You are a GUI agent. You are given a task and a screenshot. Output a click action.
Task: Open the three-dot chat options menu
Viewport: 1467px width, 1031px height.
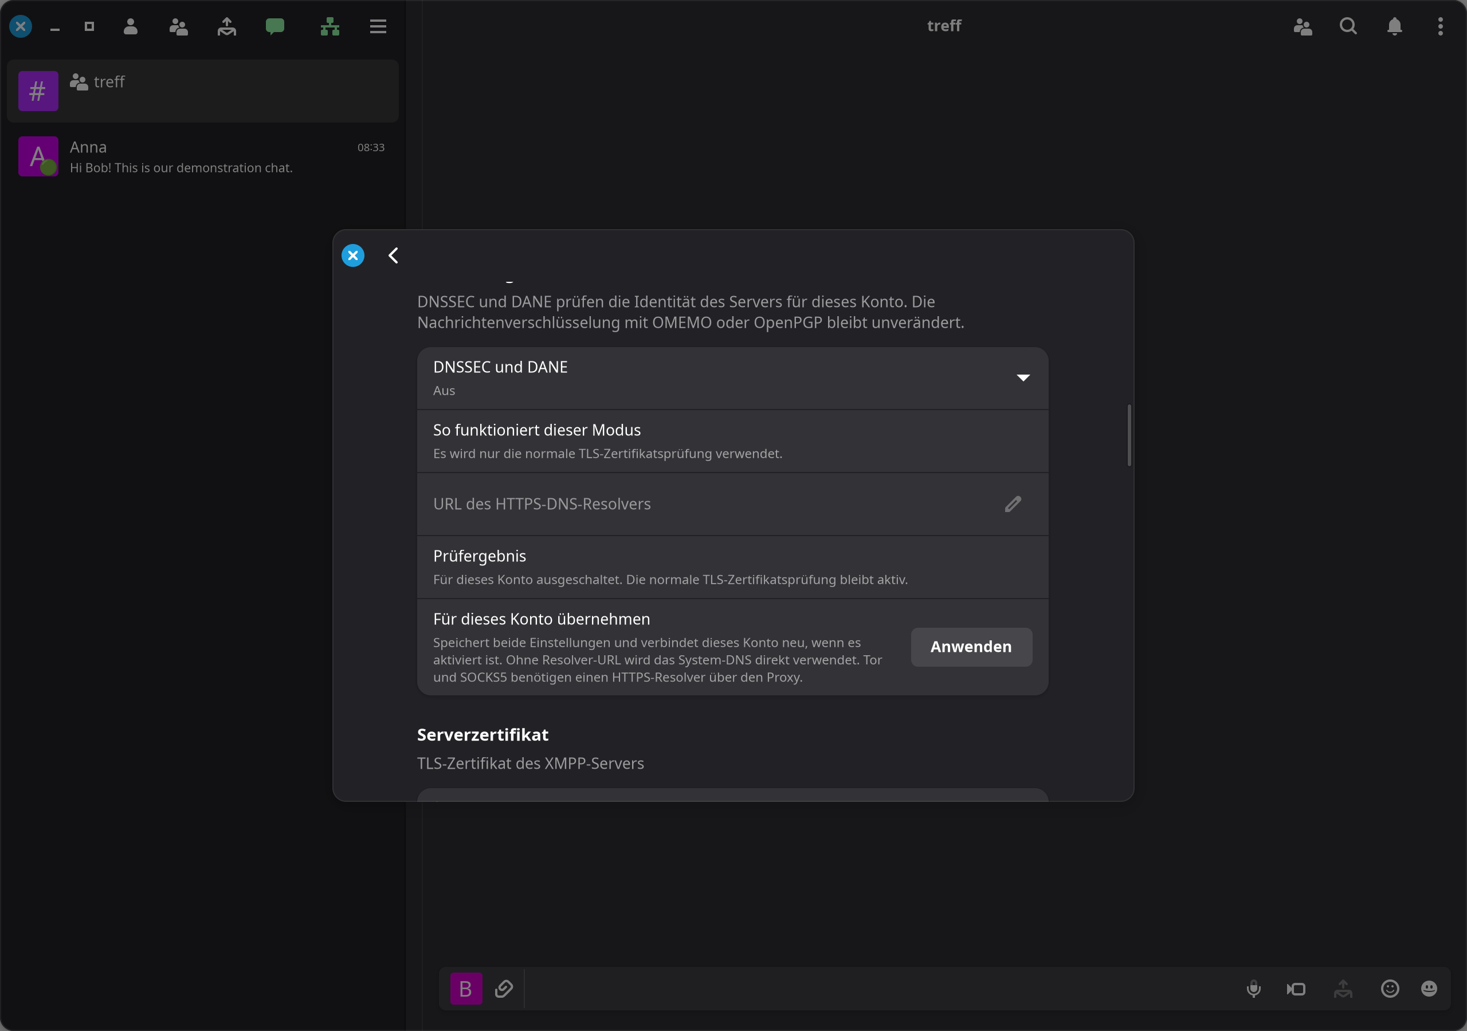(1440, 26)
